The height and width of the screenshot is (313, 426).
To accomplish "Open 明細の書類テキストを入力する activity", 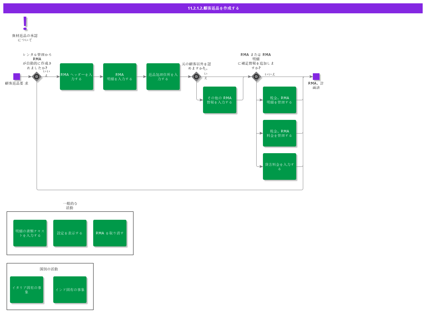I will pyautogui.click(x=30, y=233).
